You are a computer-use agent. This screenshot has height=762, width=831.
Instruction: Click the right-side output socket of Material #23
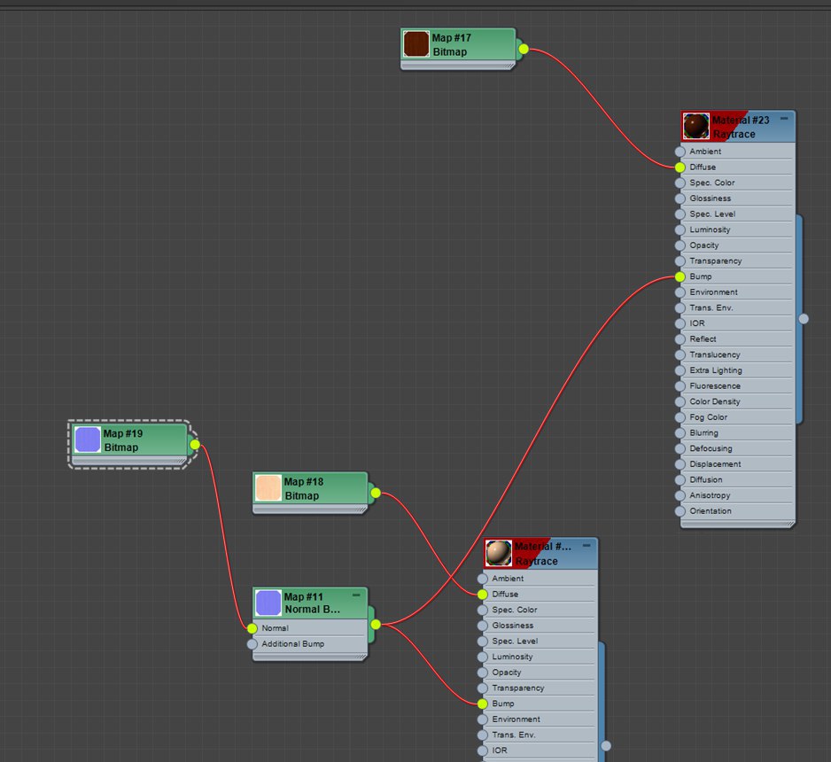(804, 319)
